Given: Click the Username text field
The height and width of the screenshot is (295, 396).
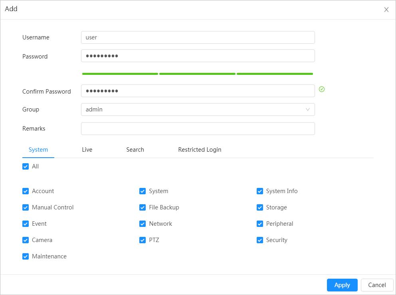Looking at the screenshot, I should pos(198,37).
